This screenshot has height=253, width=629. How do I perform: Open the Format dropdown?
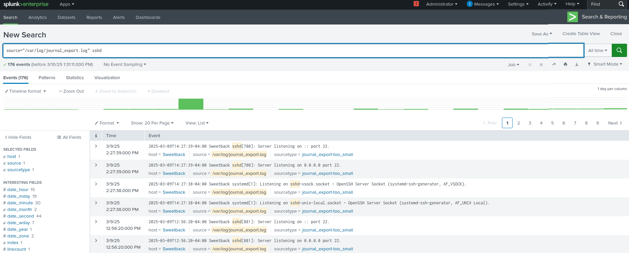107,123
